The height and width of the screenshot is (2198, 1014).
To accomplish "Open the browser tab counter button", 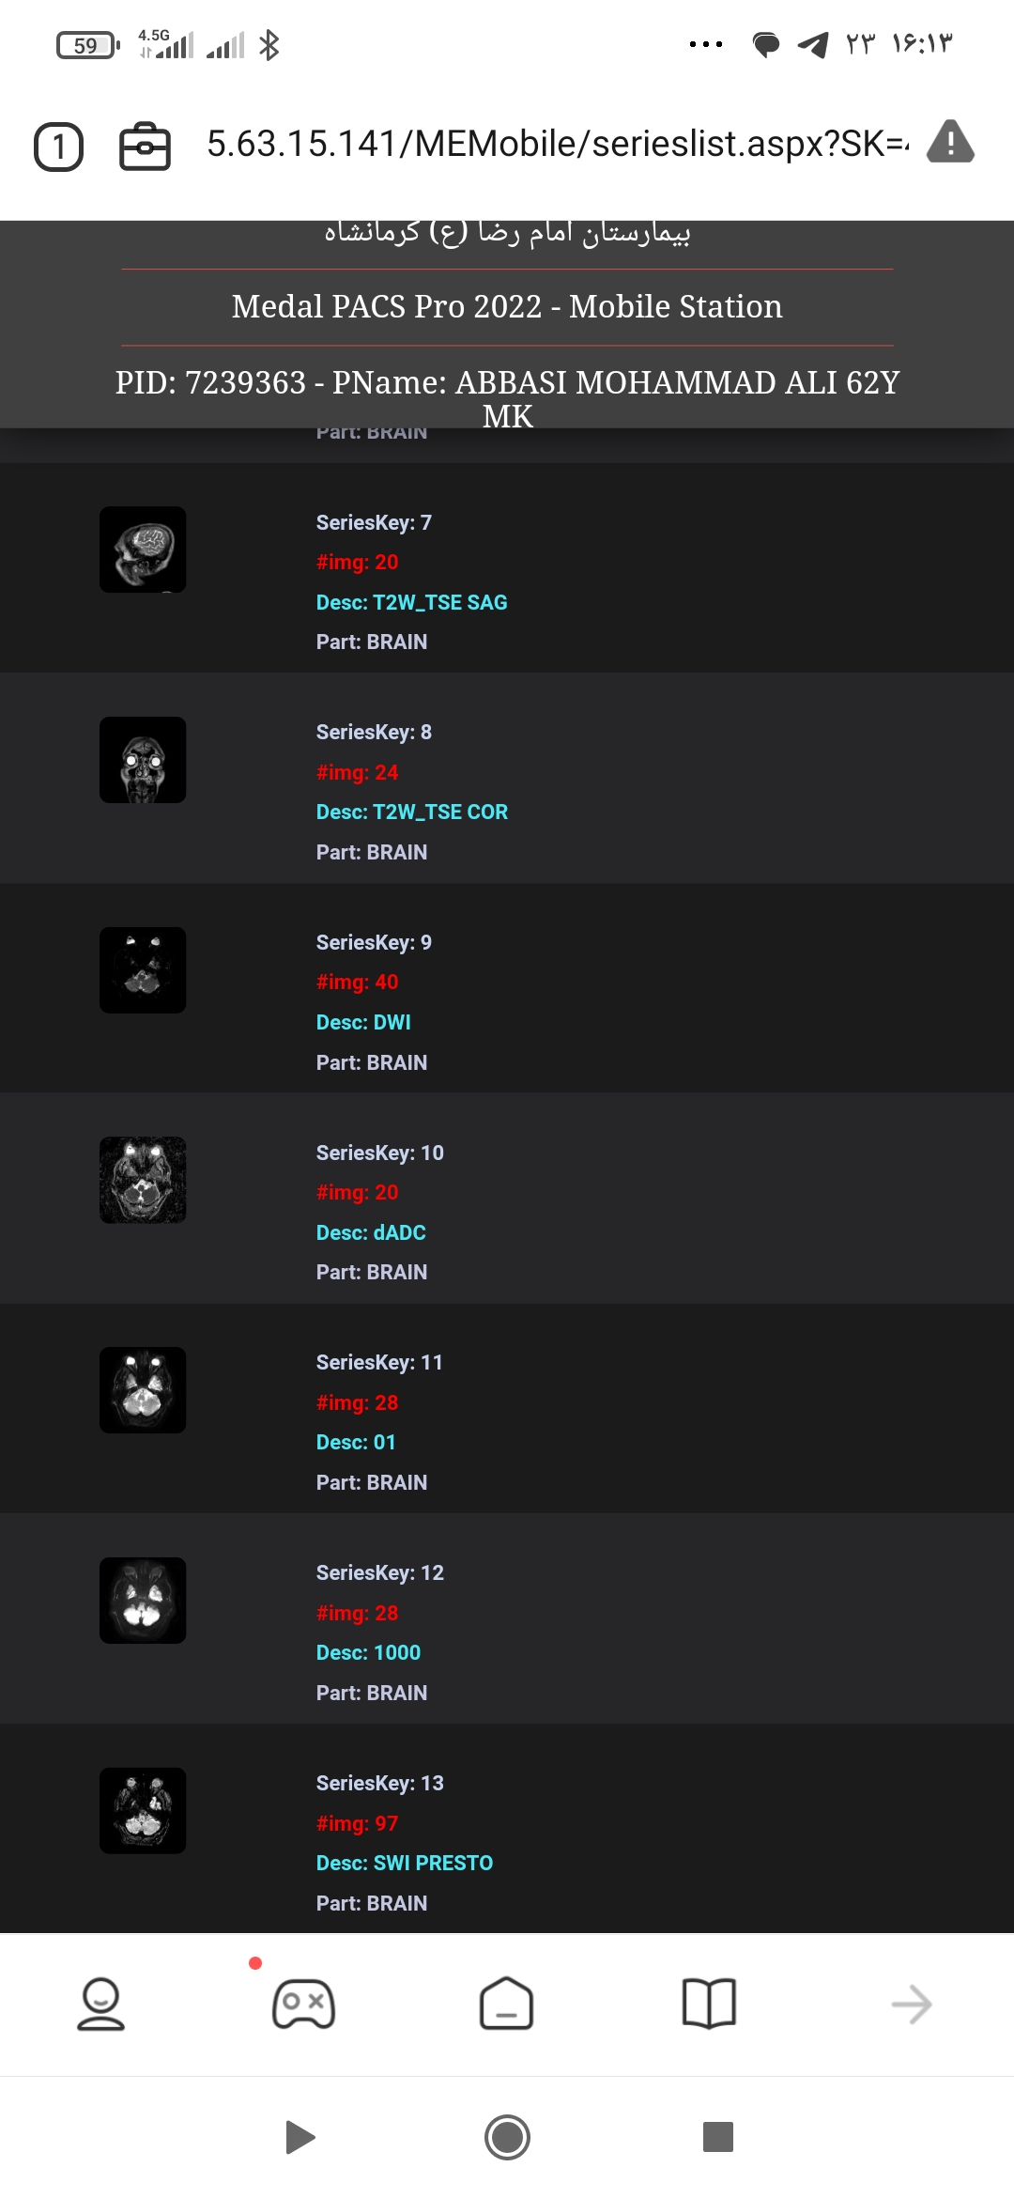I will 58,147.
